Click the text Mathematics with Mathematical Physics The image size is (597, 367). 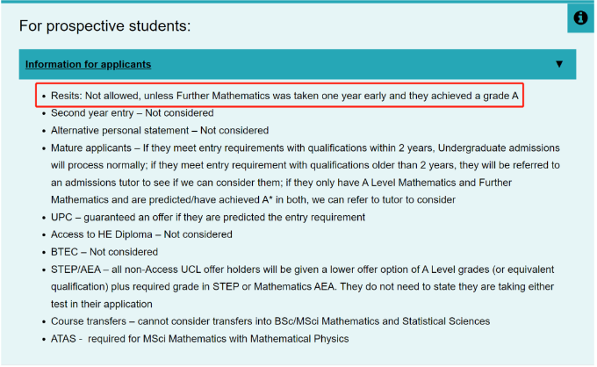pyautogui.click(x=258, y=338)
